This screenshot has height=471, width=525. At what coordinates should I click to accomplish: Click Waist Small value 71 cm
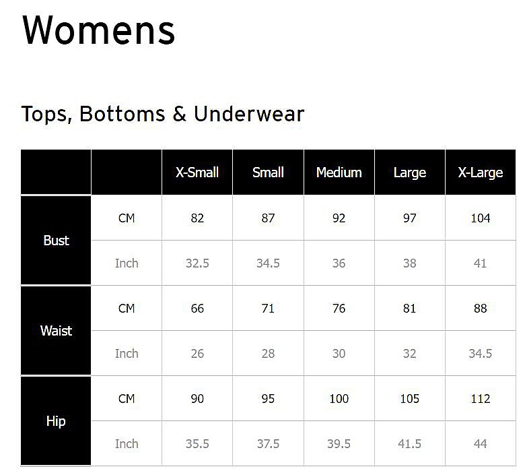click(268, 309)
